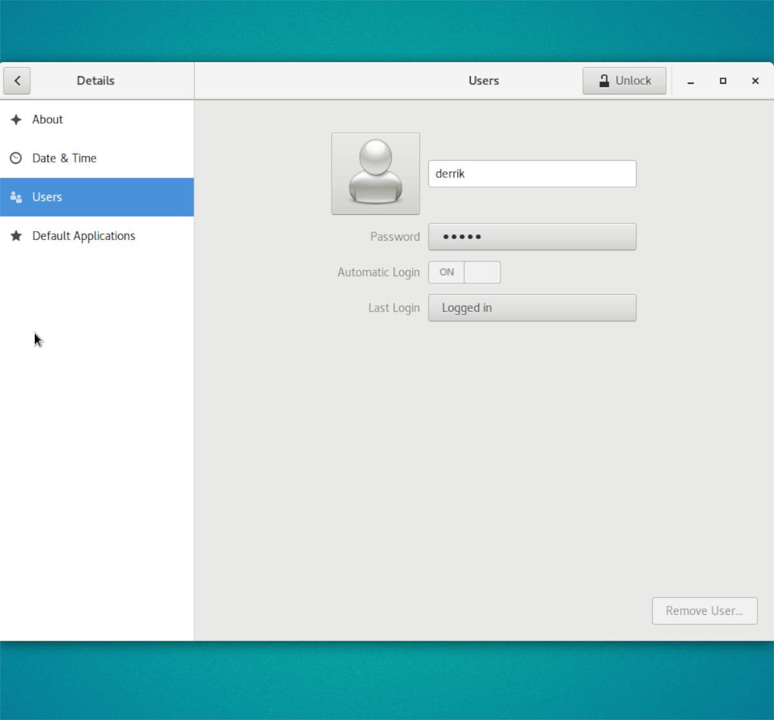Viewport: 774px width, 720px height.
Task: Click inside the derrik username field
Action: [x=531, y=174]
